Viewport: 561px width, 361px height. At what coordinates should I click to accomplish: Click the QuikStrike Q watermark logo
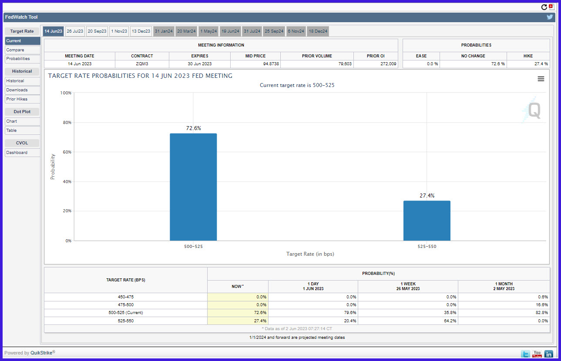[532, 109]
